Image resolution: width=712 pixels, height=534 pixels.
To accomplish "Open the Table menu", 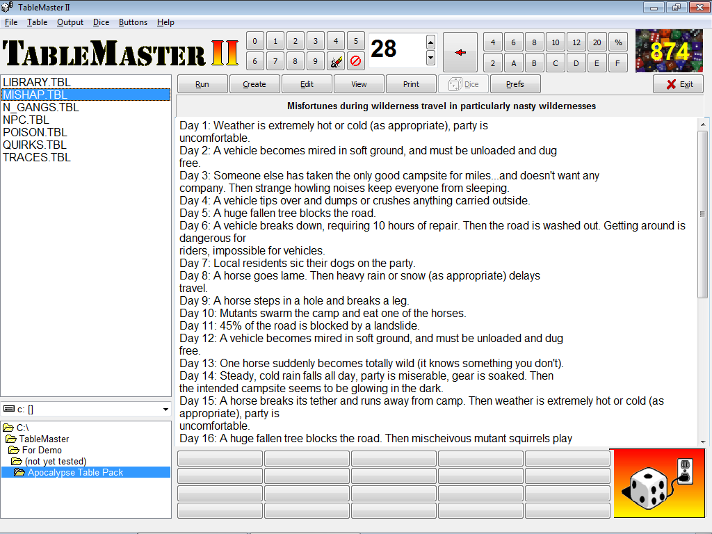I will click(38, 22).
